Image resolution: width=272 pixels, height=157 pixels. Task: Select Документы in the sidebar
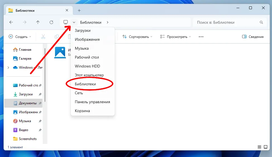[x=23, y=103]
